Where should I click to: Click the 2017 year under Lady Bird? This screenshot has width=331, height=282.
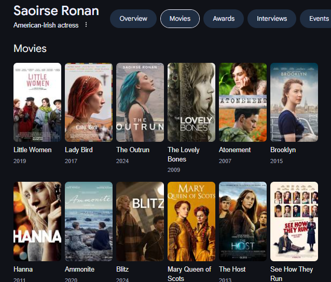pyautogui.click(x=71, y=161)
